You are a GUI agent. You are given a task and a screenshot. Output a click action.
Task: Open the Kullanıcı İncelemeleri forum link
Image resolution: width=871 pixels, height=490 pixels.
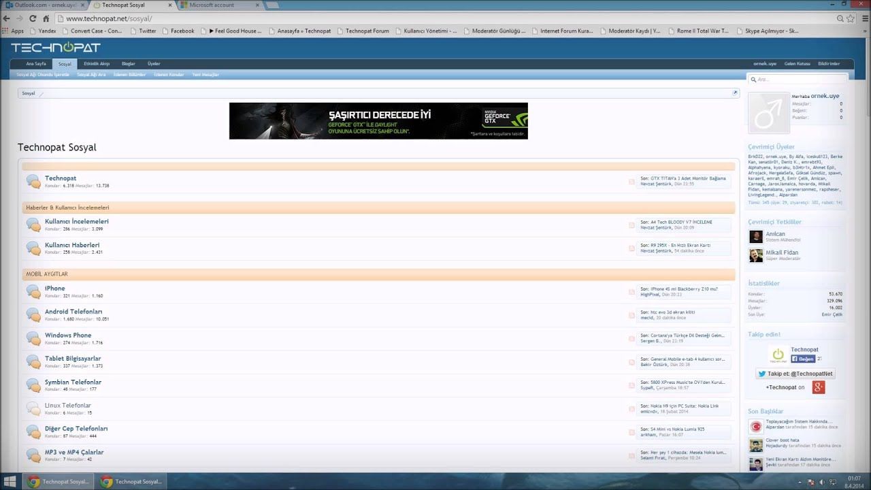[x=77, y=221]
